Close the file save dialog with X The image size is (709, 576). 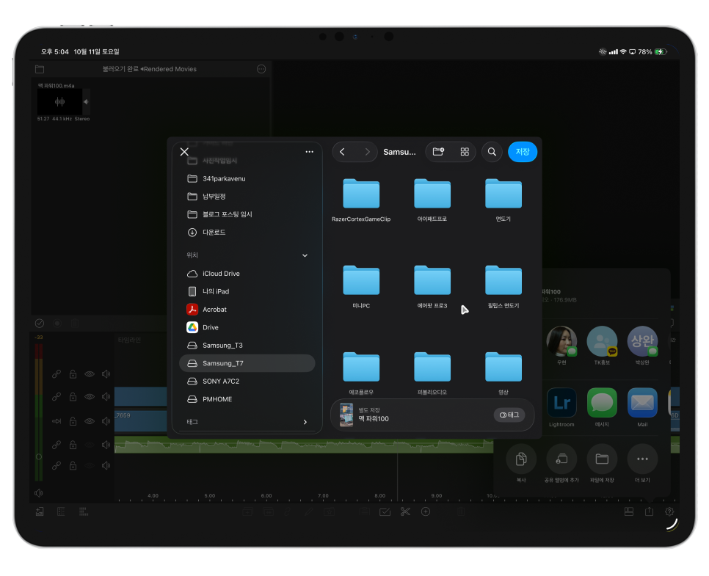point(184,152)
